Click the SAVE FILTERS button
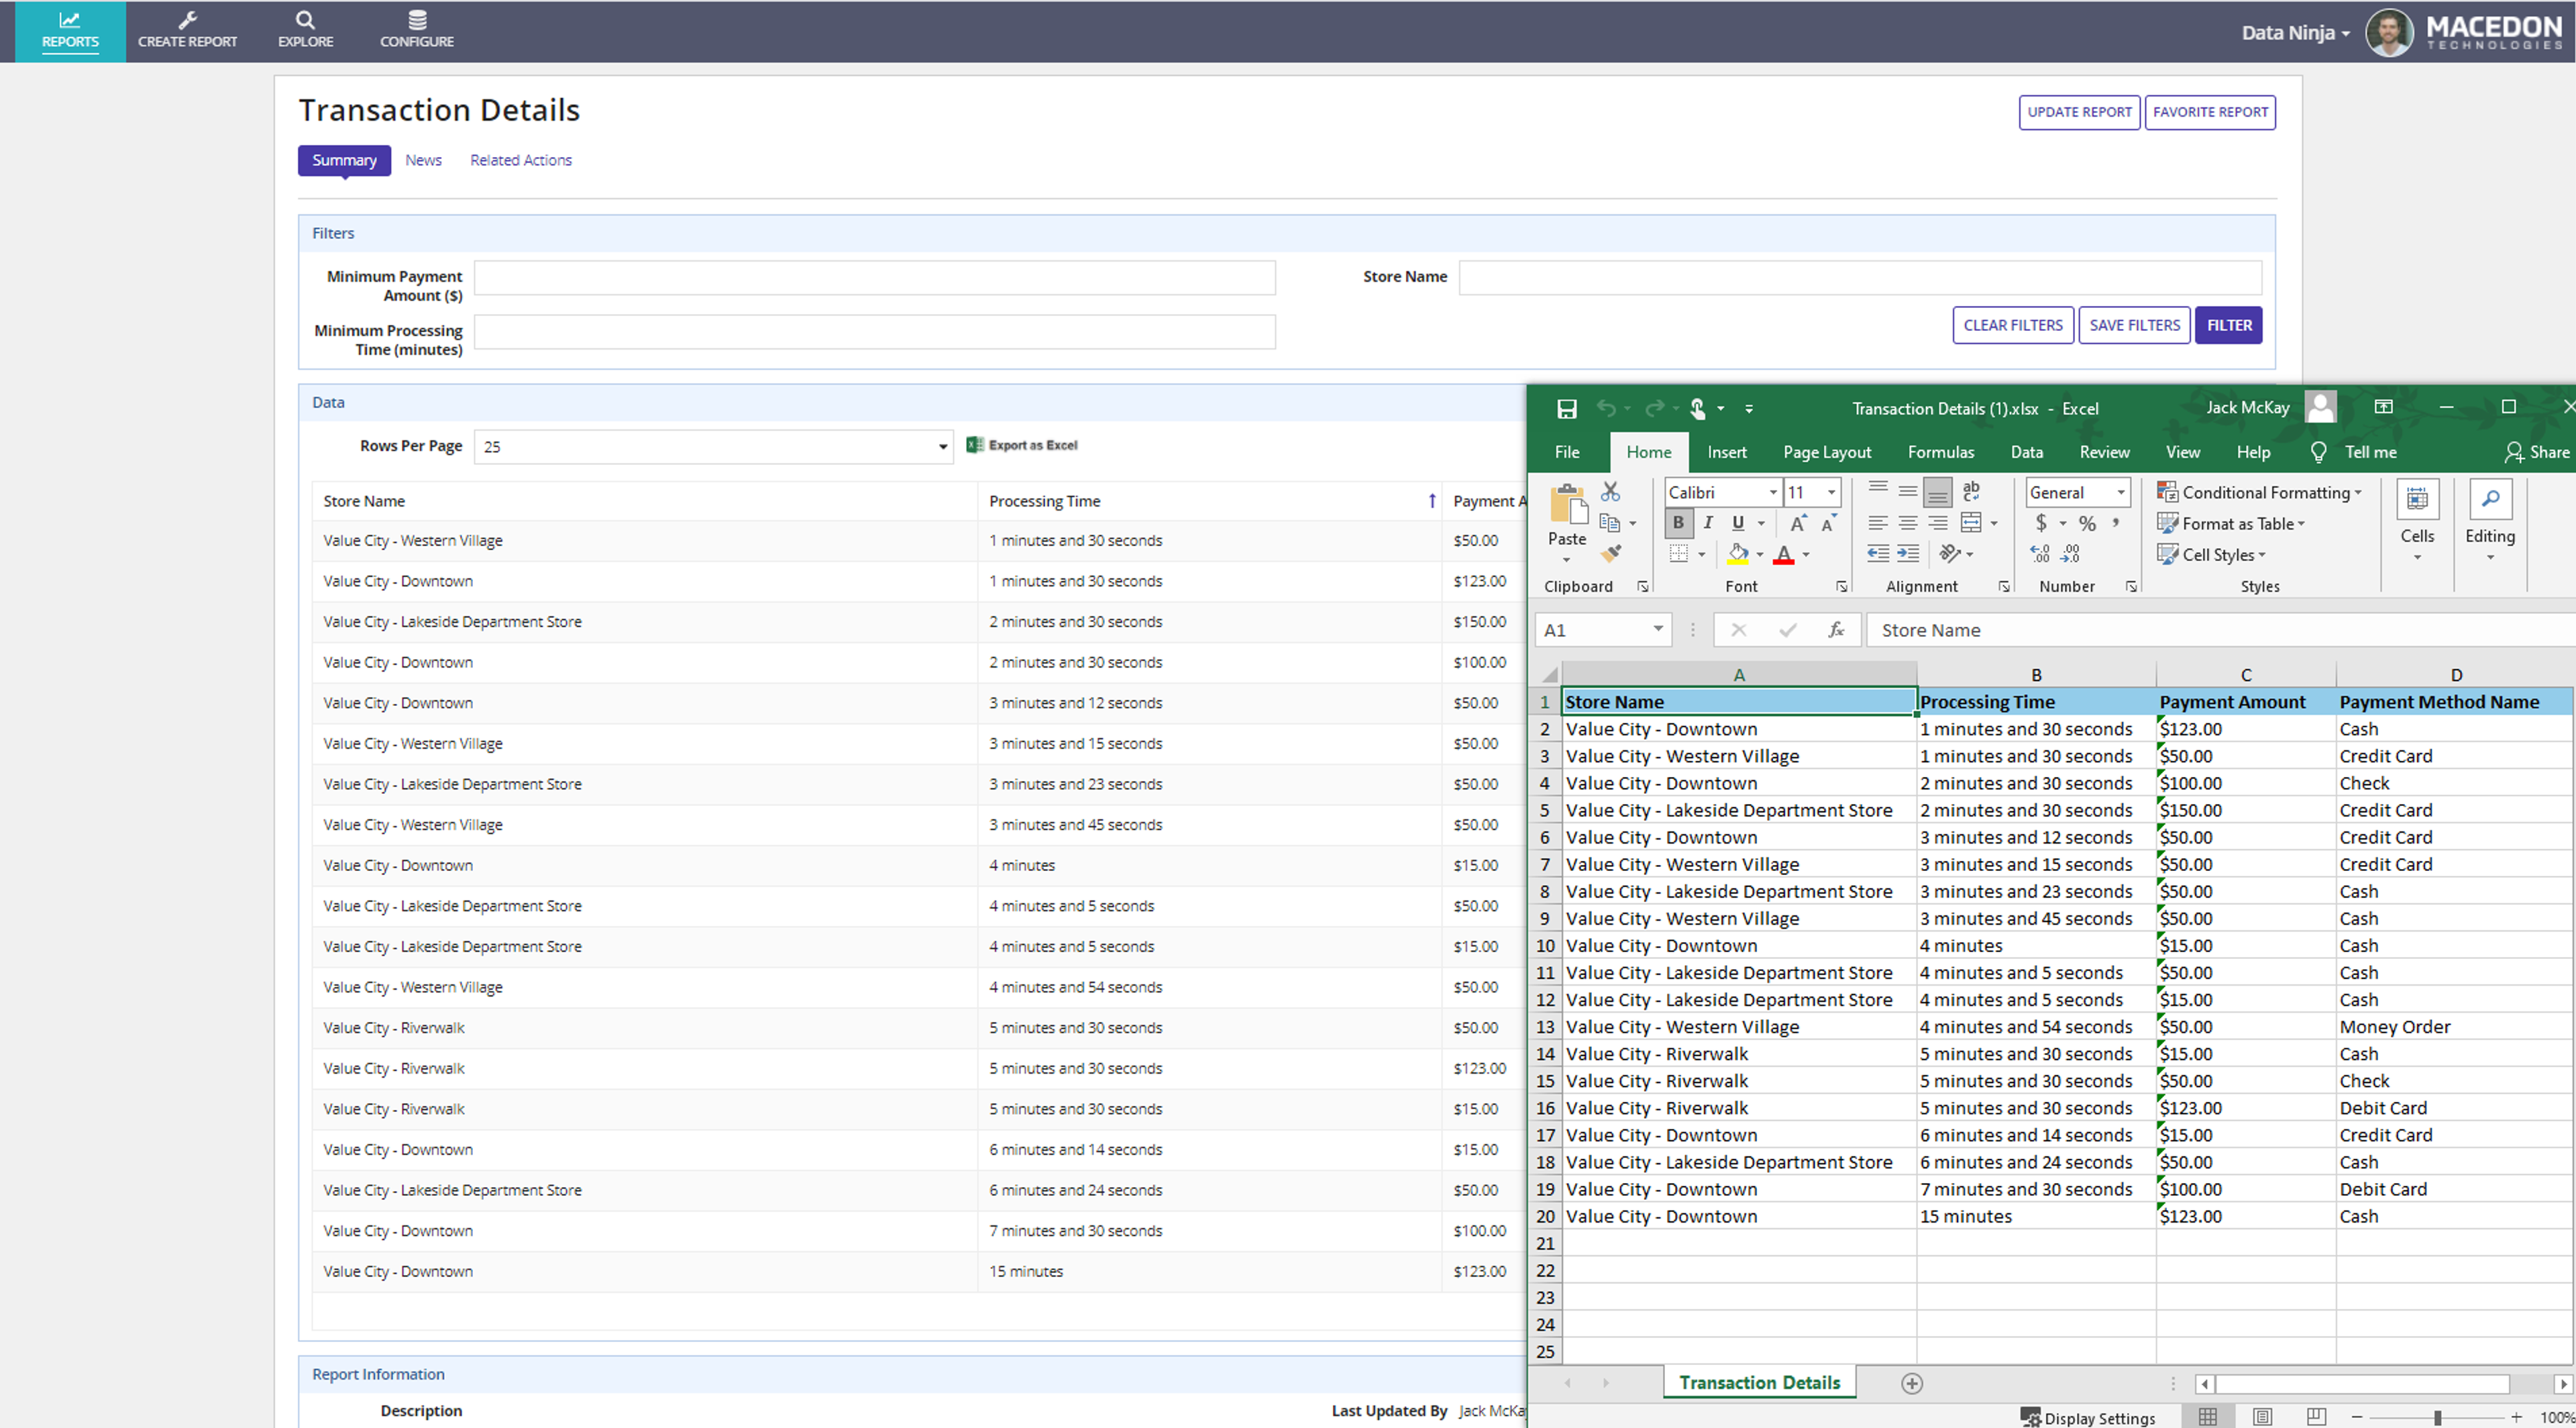Screen dimensions: 2576x1428 coord(2134,325)
